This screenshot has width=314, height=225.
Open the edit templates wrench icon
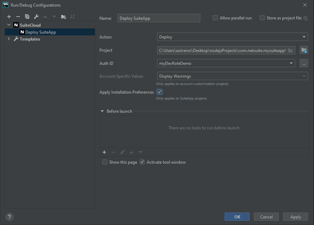(36, 17)
